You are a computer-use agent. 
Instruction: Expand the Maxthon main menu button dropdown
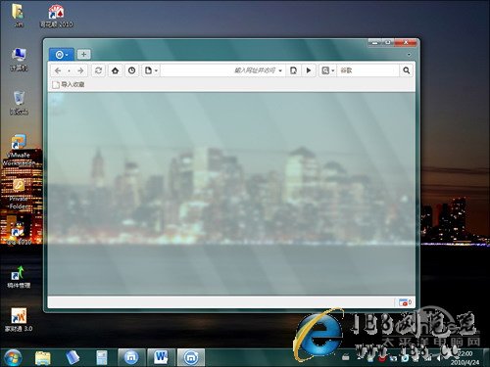click(x=62, y=55)
